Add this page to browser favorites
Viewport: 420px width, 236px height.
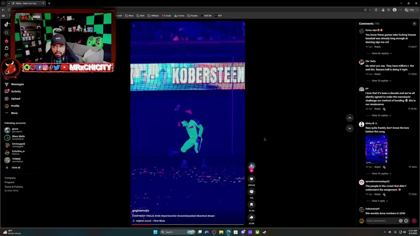click(370, 10)
